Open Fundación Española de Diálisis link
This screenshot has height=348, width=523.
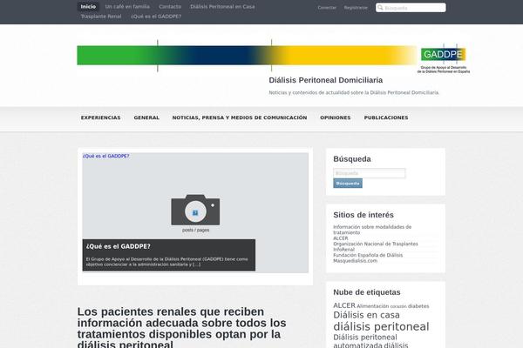(x=368, y=255)
